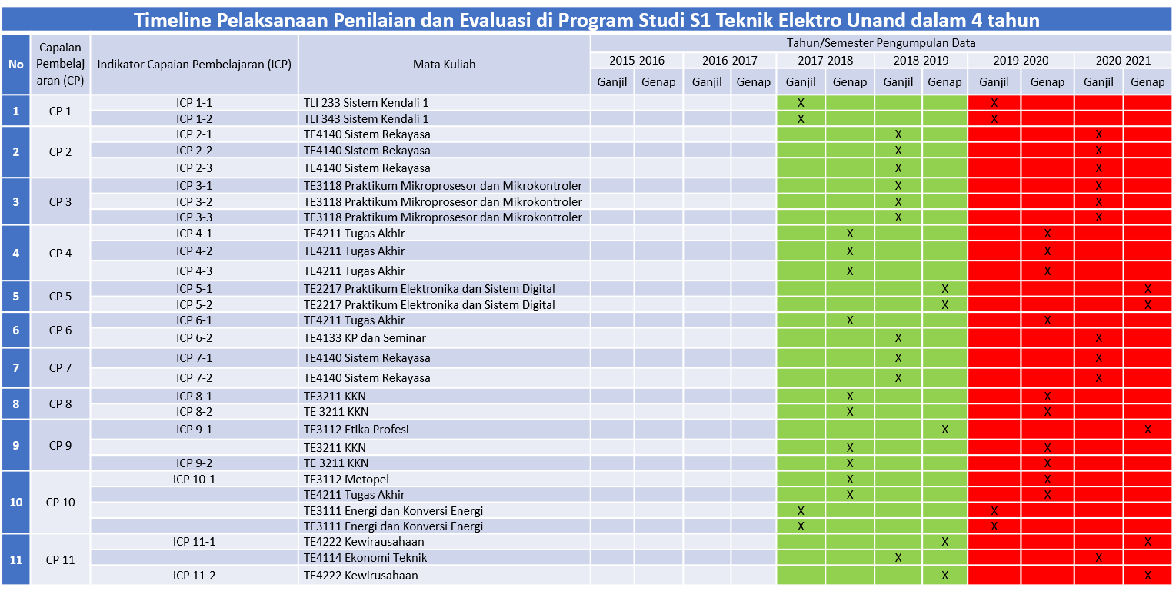This screenshot has width=1176, height=591.
Task: Select the 2015-2016 year header
Action: pyautogui.click(x=636, y=61)
